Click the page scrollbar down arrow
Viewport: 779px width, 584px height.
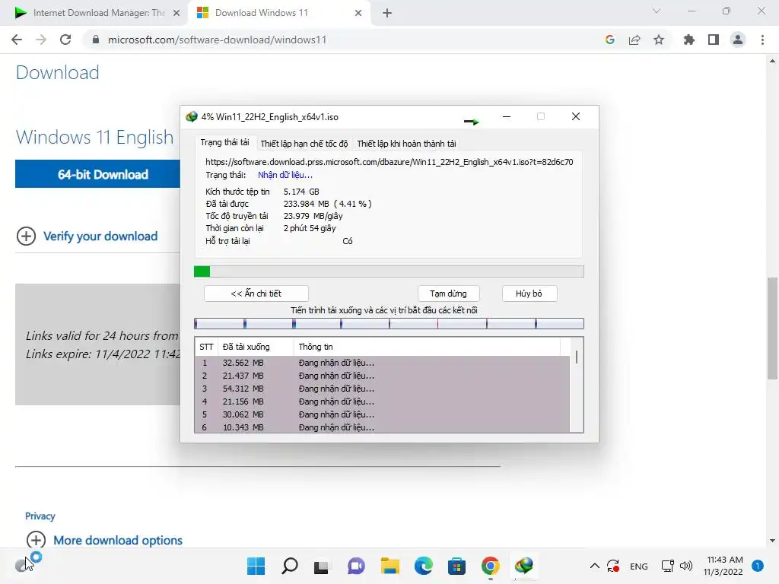pos(773,541)
